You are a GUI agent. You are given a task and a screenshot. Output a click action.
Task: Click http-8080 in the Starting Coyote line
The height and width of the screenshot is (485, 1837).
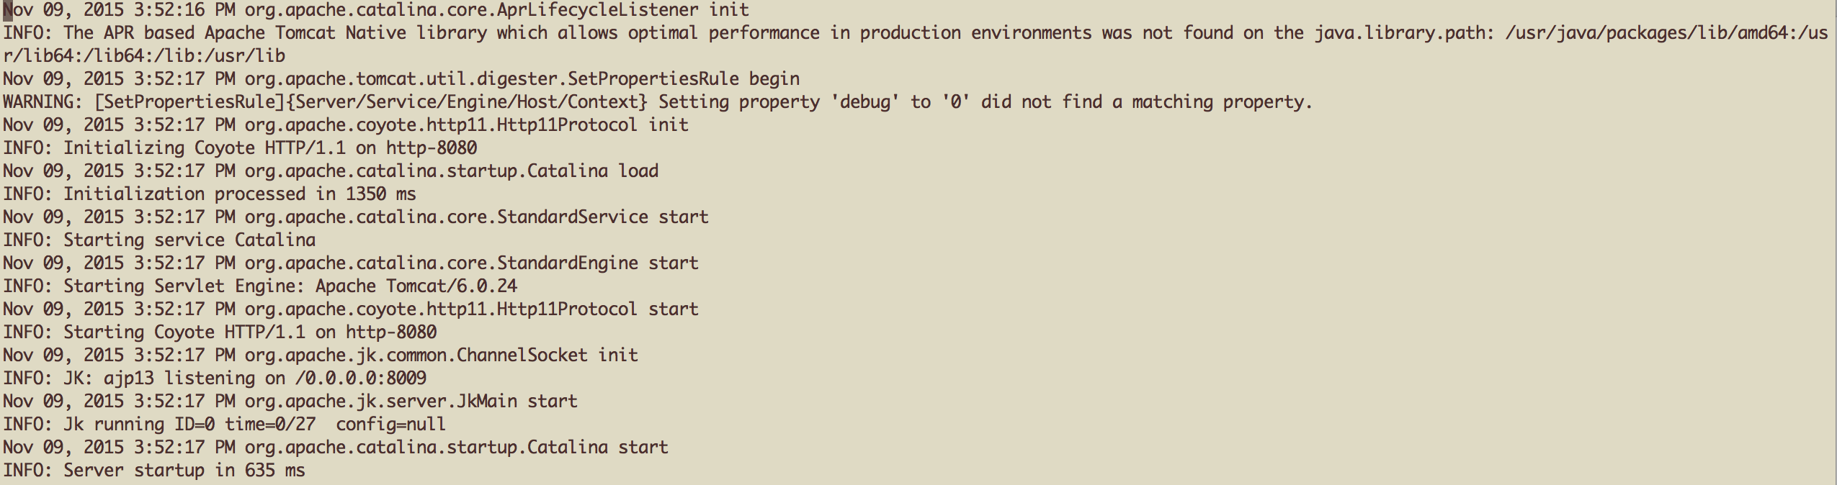click(390, 332)
